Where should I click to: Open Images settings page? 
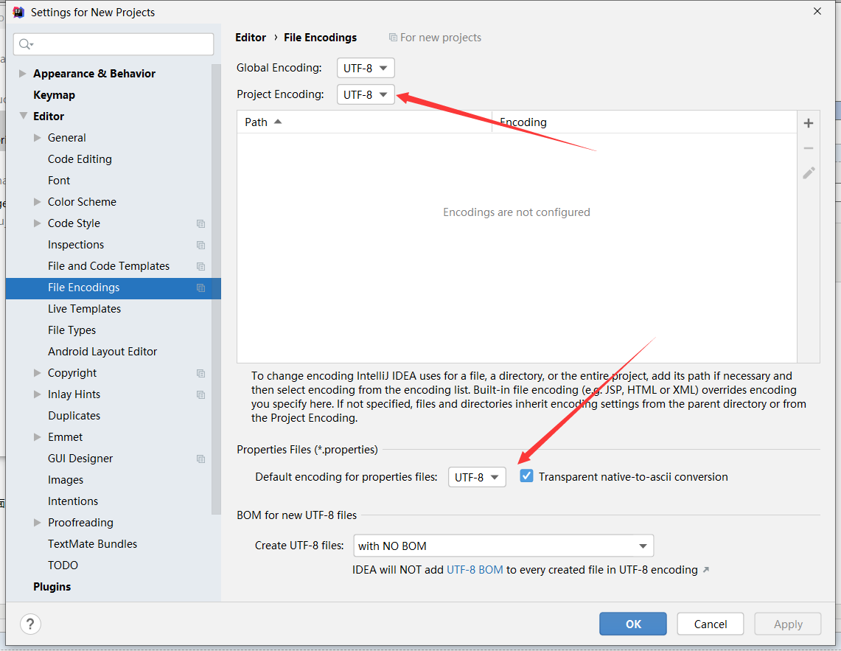pyautogui.click(x=66, y=480)
